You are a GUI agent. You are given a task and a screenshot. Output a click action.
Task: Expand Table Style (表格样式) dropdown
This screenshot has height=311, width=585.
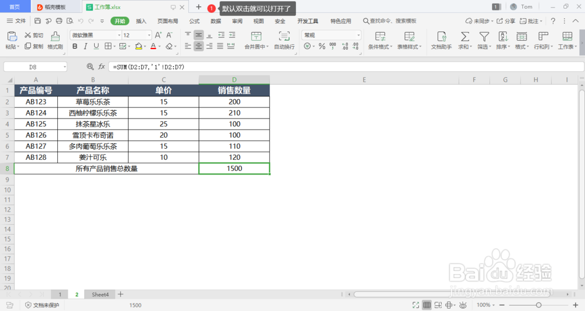(x=420, y=47)
